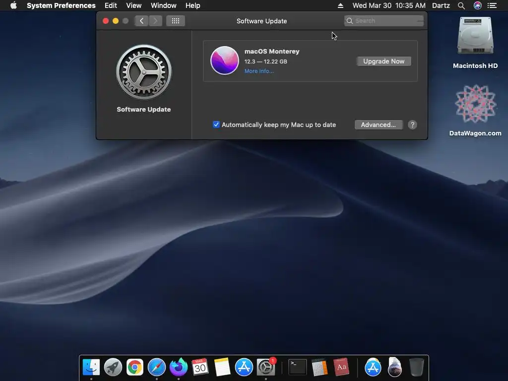Screen dimensions: 508x381
Task: Click the large Software Update gear icon
Action: point(144,72)
